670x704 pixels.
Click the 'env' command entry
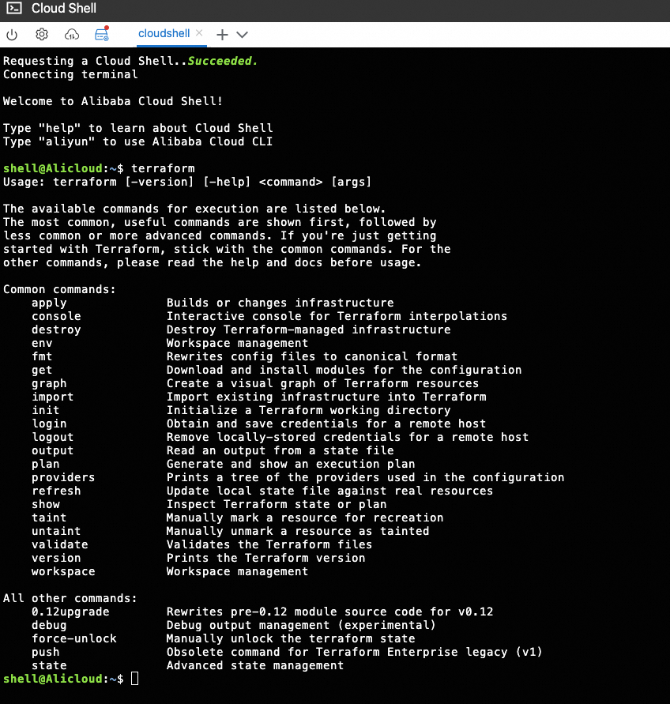point(42,343)
